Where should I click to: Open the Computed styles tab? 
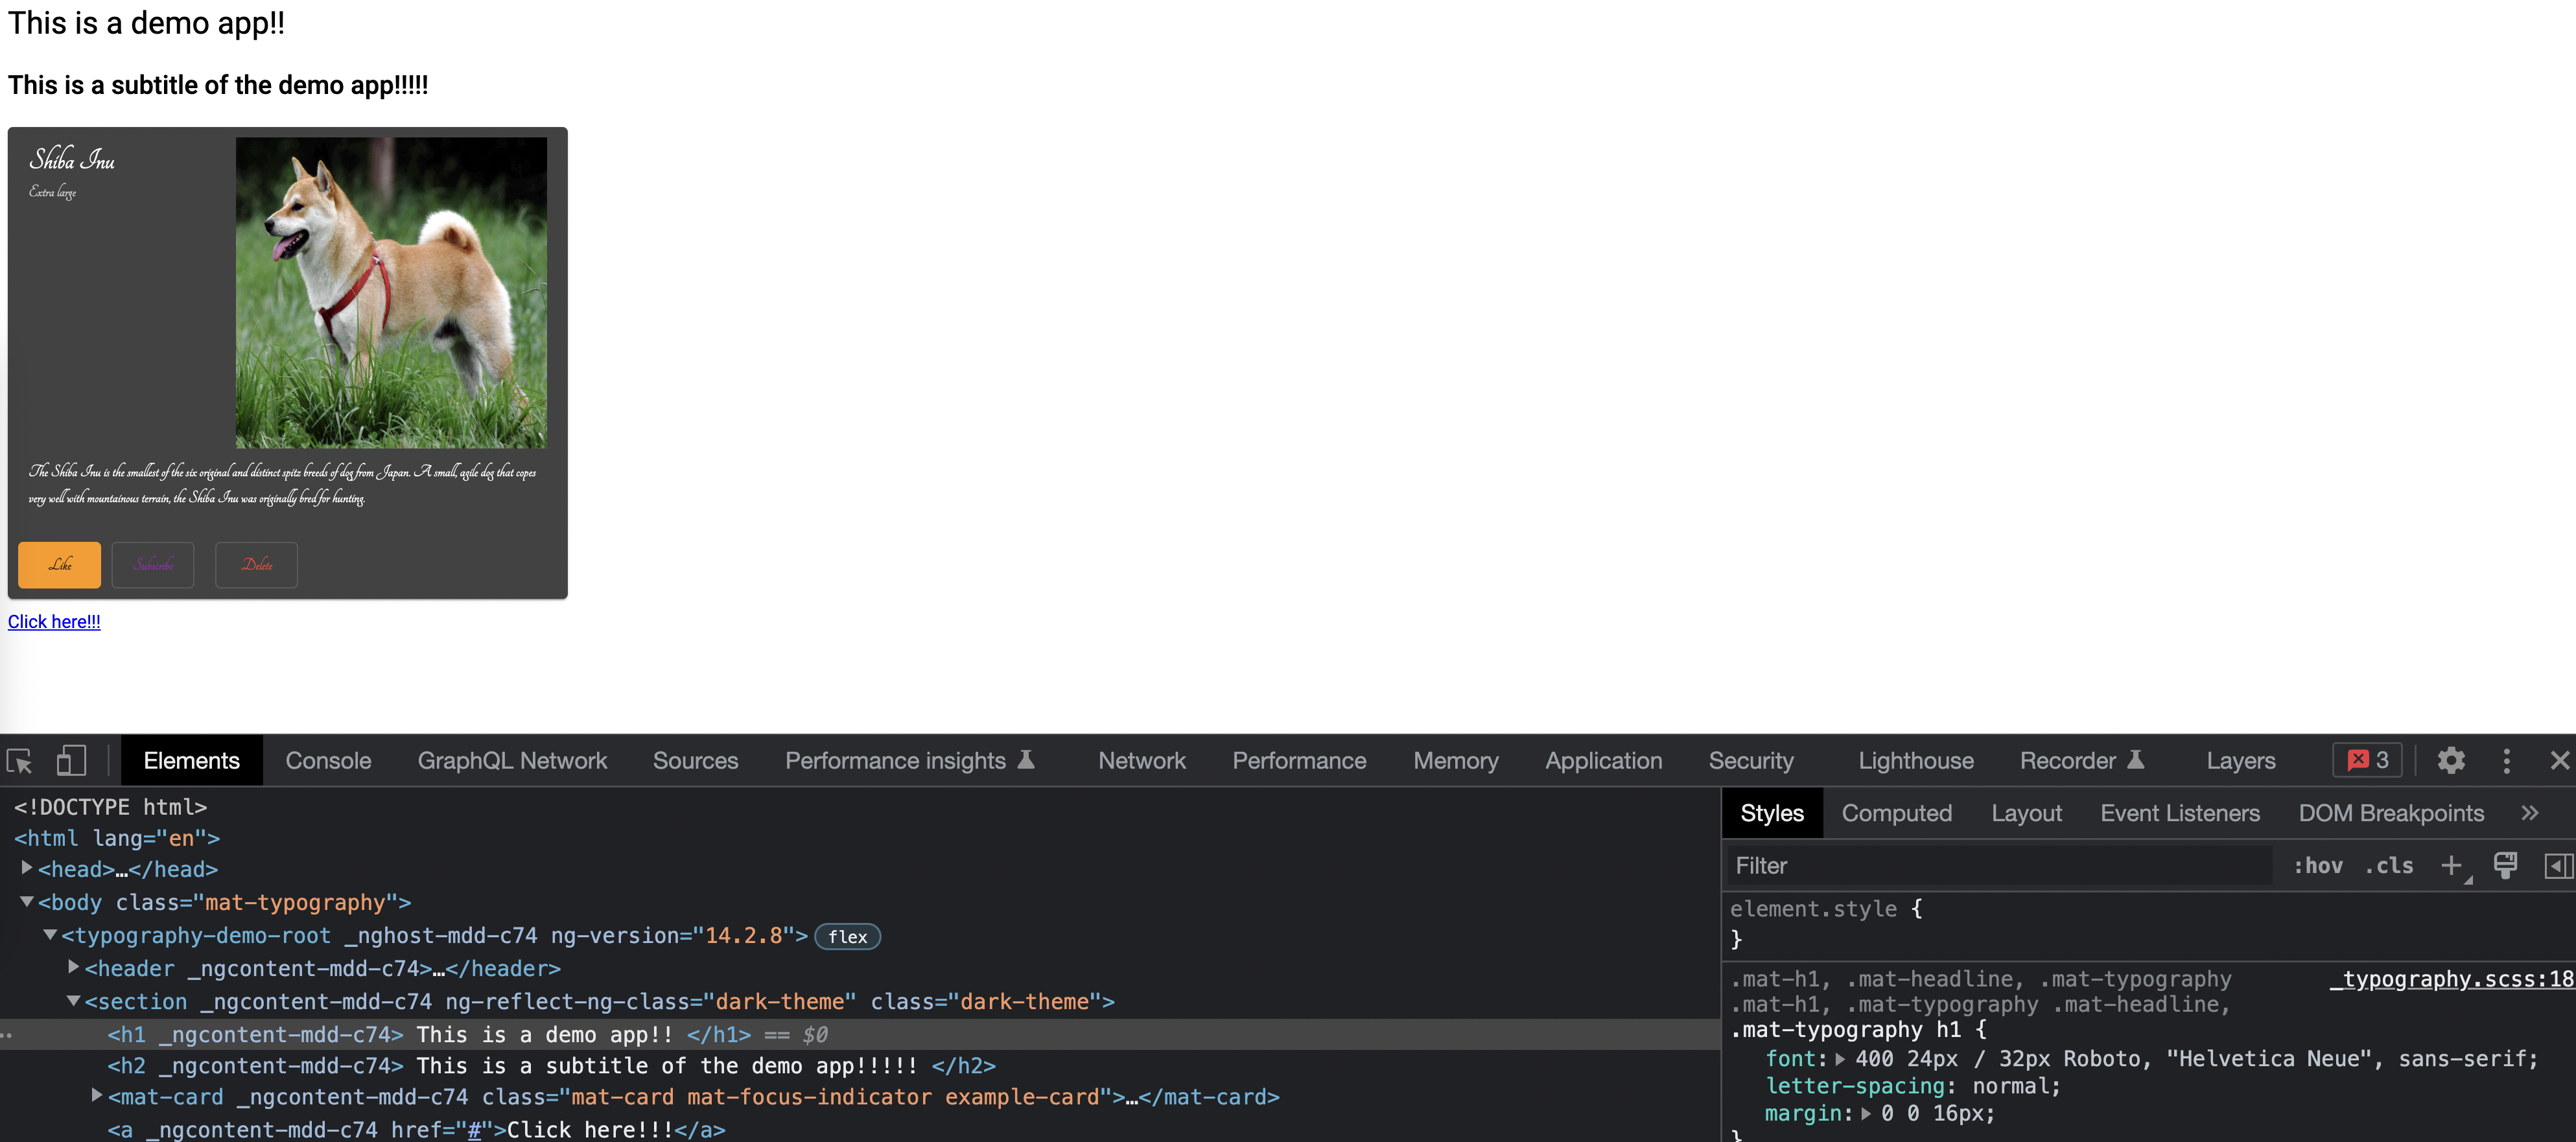point(1896,813)
